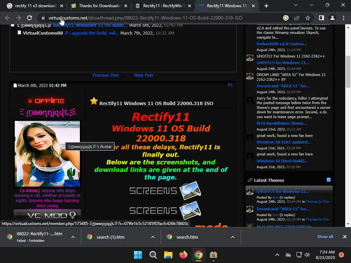Open the blue 'GHOSTLY for Windows 11...' recent post link

[x=282, y=63]
